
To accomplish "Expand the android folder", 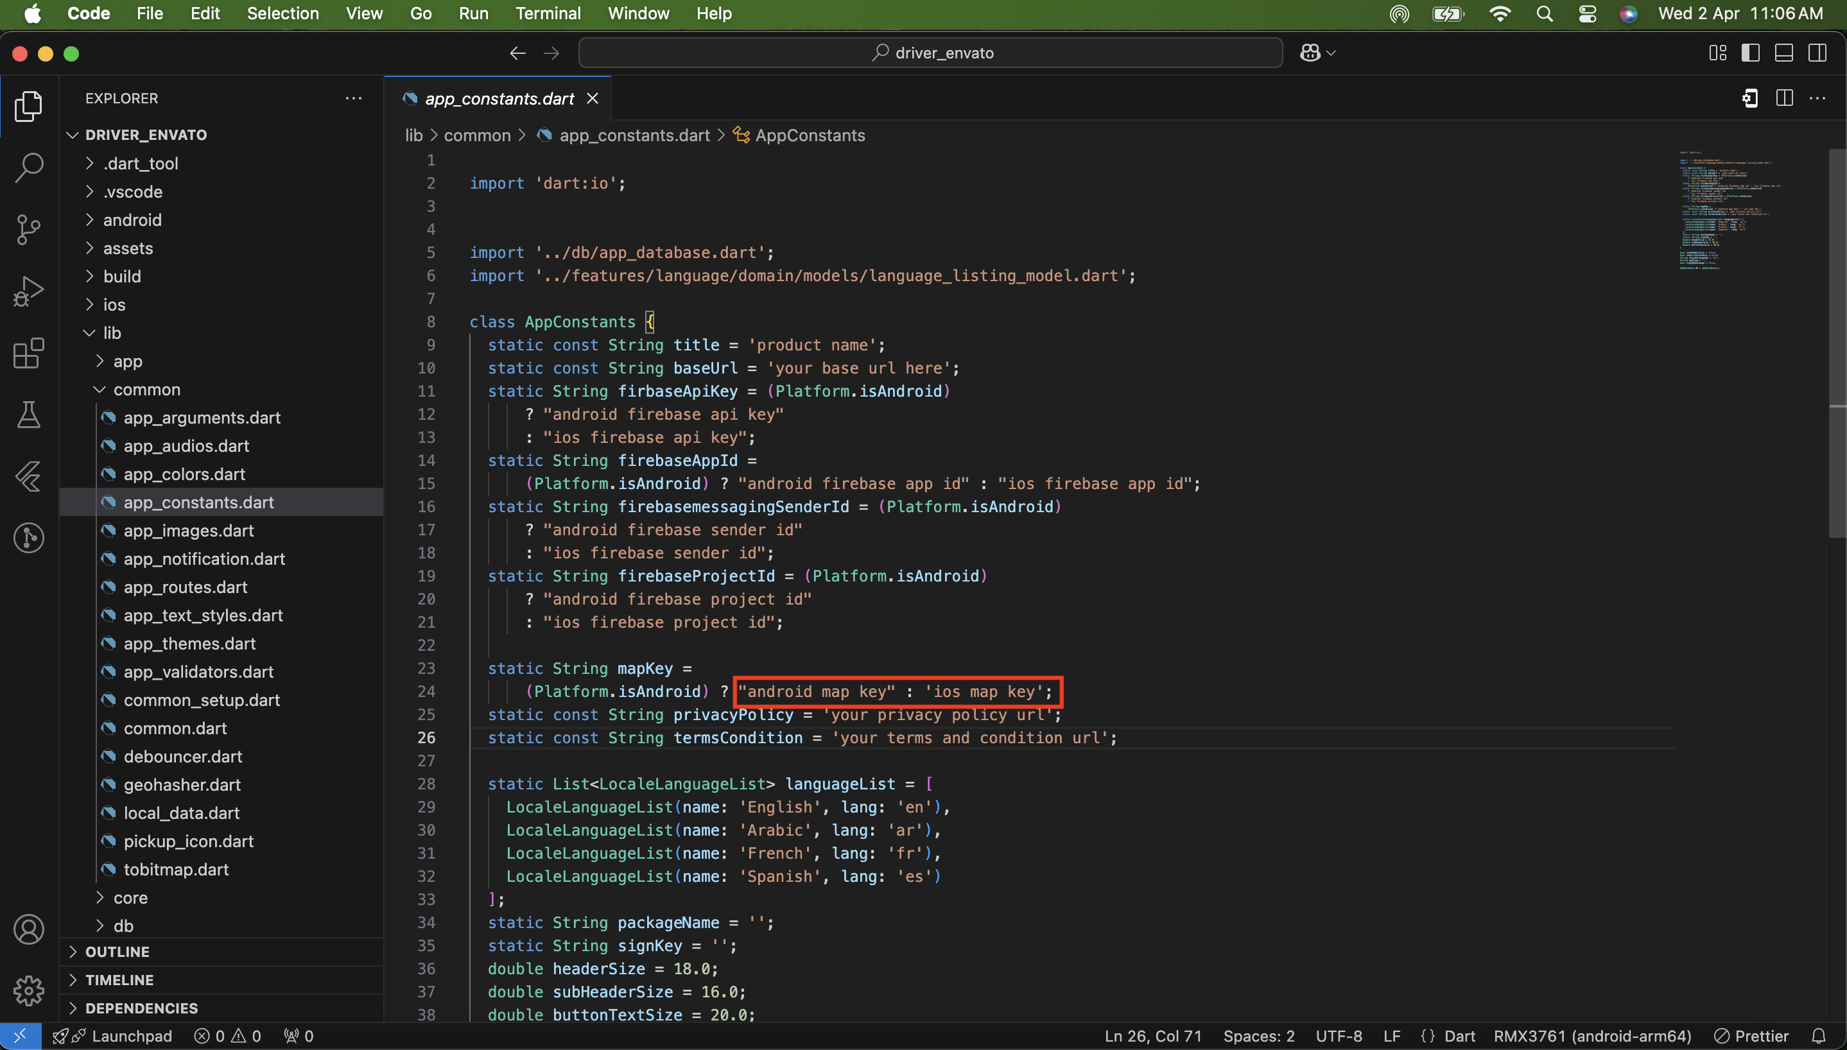I will pos(132,220).
